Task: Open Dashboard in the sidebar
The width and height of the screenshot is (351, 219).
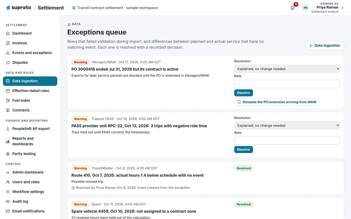Action: pos(30,33)
